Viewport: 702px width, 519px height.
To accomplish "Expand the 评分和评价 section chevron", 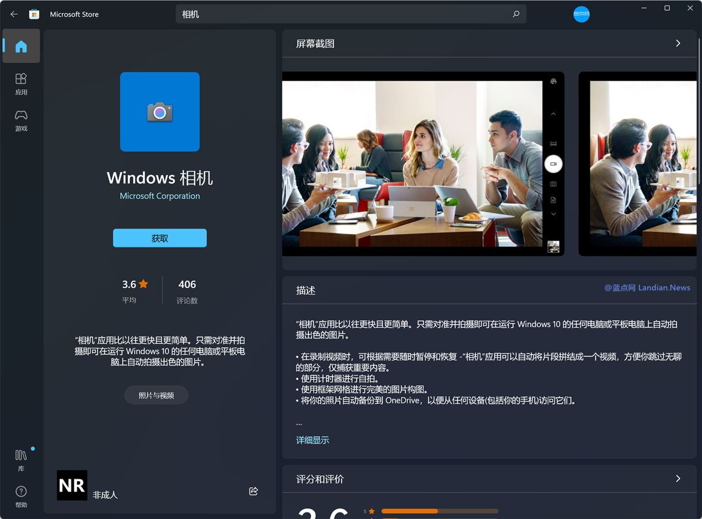I will pyautogui.click(x=678, y=478).
